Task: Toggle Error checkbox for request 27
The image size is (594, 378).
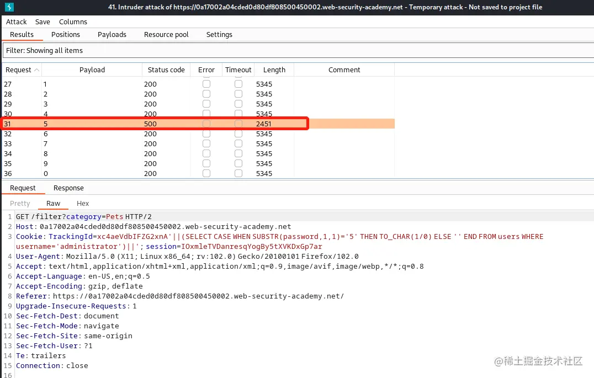Action: point(206,84)
